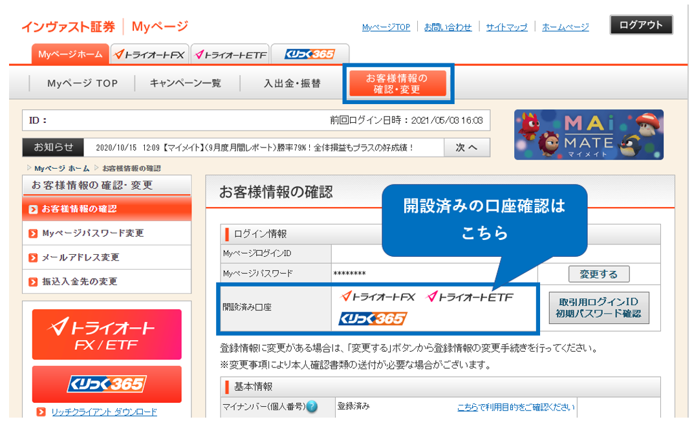Open 入出金・振替 menu item
The image size is (694, 421).
tap(292, 83)
